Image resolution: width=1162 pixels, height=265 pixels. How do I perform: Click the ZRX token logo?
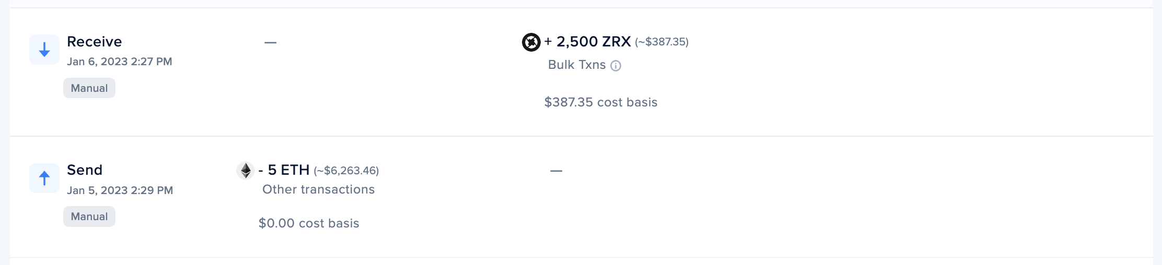pos(531,42)
